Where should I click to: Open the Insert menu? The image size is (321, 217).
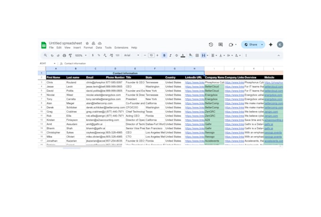click(77, 48)
